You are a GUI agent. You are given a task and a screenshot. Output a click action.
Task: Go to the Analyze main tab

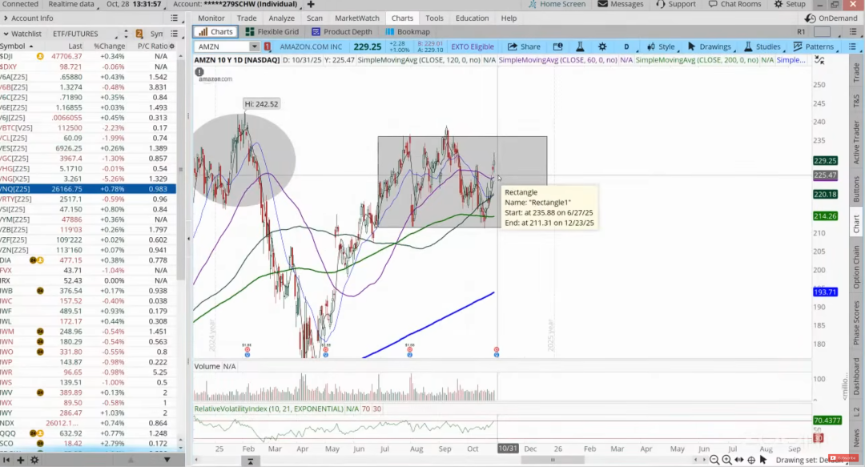click(281, 18)
